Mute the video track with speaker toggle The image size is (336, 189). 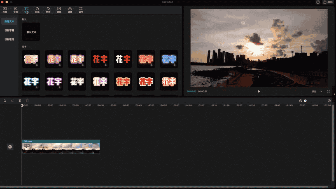pyautogui.click(x=10, y=147)
